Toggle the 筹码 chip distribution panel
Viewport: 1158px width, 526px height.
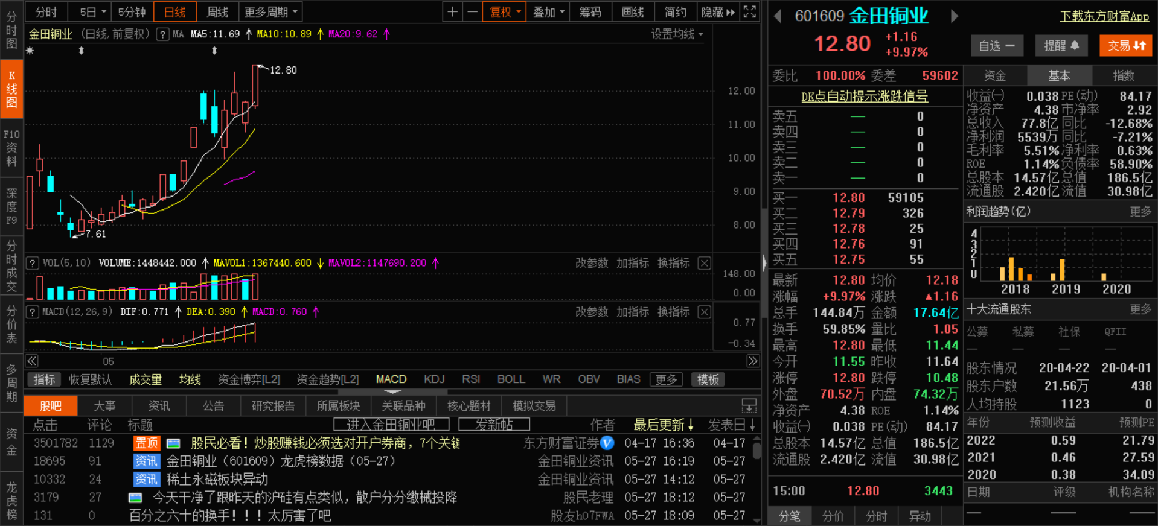[590, 12]
